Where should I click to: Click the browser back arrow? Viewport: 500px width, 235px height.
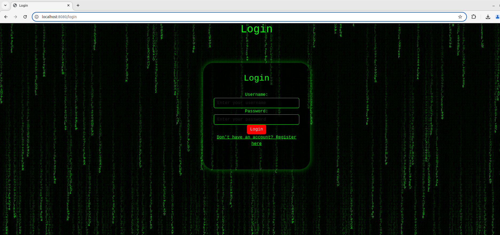coord(6,17)
